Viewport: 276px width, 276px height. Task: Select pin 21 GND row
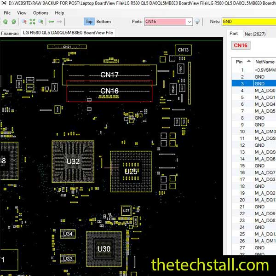click(x=253, y=207)
